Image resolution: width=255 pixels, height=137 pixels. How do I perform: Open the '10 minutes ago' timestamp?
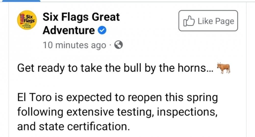pos(74,45)
